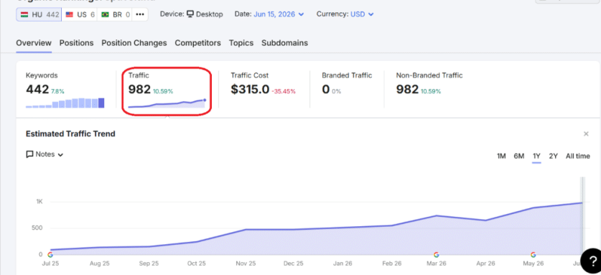Screen dimensions: 601x275
Task: Click the Nov 25 axis label
Action: click(245, 264)
